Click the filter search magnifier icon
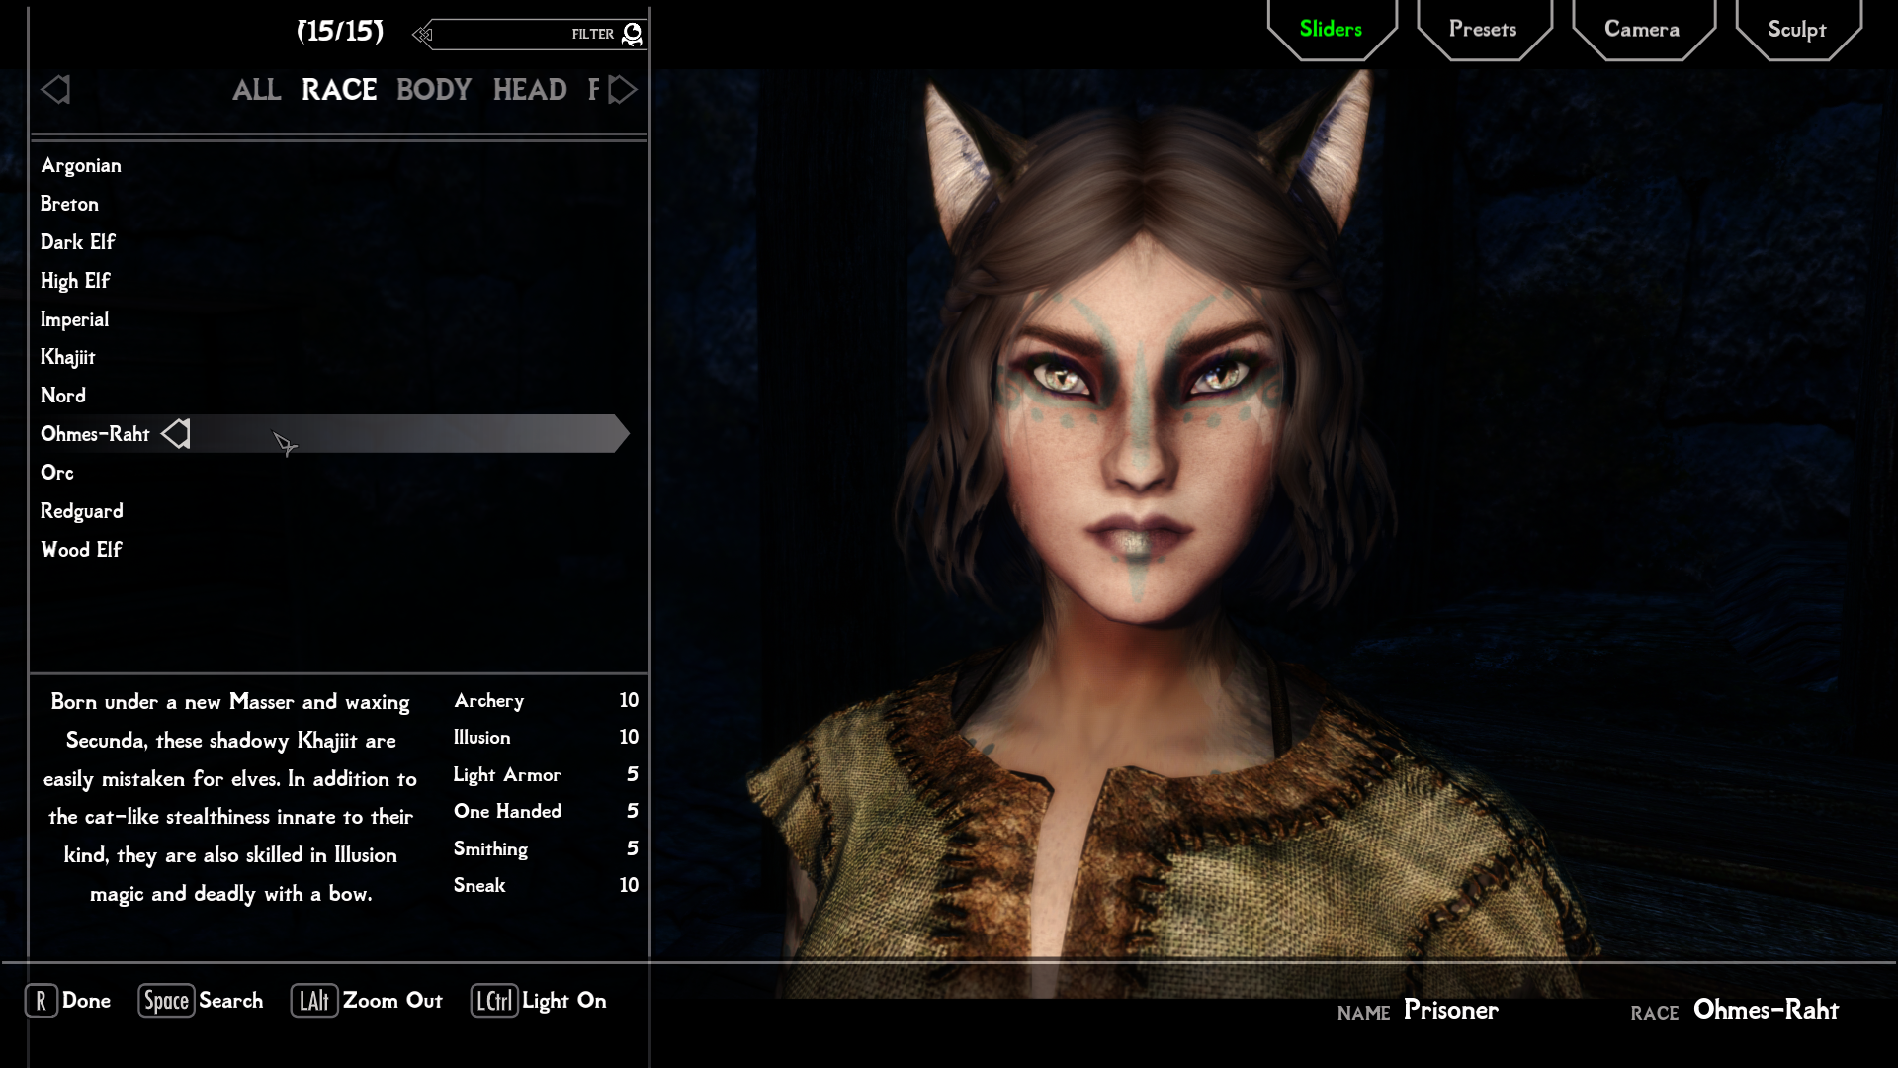 pyautogui.click(x=633, y=35)
